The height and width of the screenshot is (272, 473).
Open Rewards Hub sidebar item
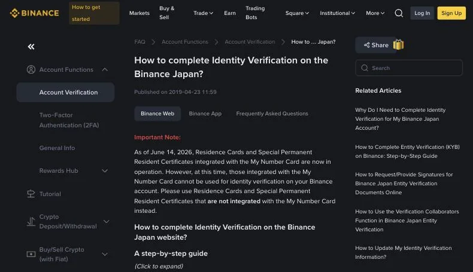(59, 171)
